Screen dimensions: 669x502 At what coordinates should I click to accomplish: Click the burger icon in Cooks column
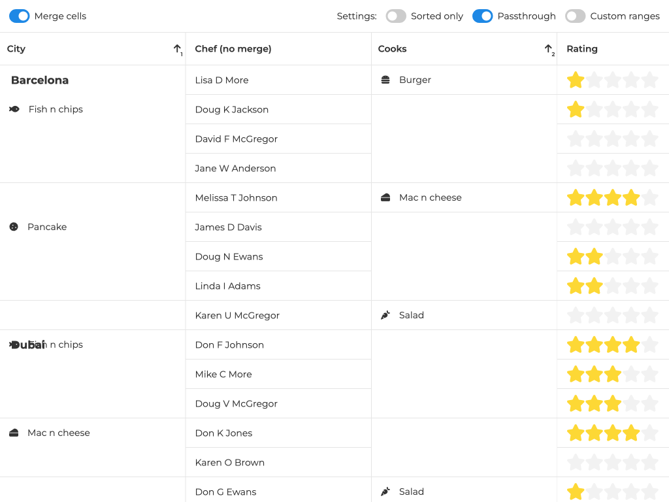[385, 80]
